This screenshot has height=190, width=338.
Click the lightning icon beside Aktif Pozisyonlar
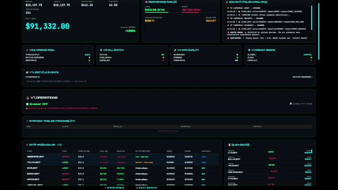pyautogui.click(x=27, y=145)
